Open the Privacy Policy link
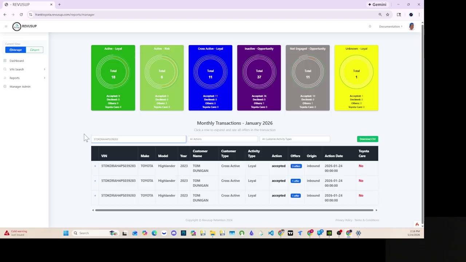This screenshot has height=262, width=466. click(x=344, y=220)
